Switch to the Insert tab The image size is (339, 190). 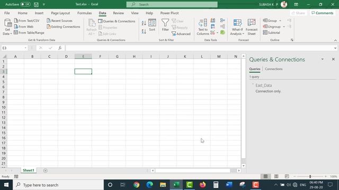point(39,13)
